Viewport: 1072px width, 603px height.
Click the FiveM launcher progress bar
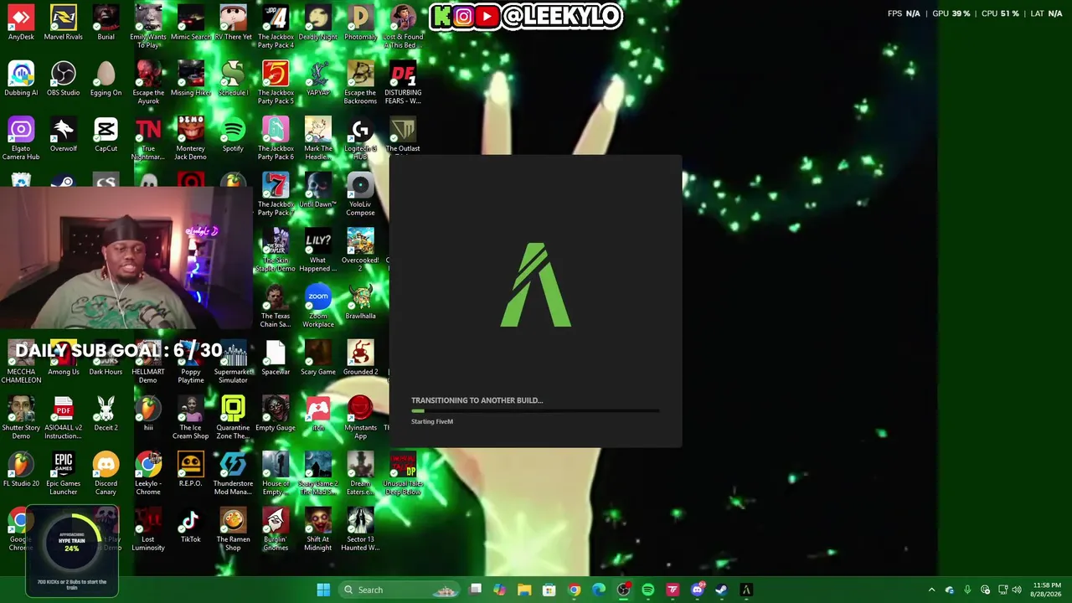[x=535, y=410]
